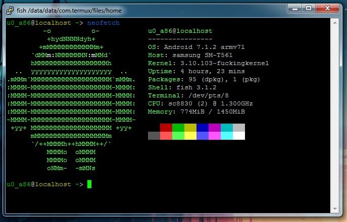Click the '`/++MMMMh++hMMMM++/`' logo line
Viewport: 347px width, 222px height.
(71, 144)
